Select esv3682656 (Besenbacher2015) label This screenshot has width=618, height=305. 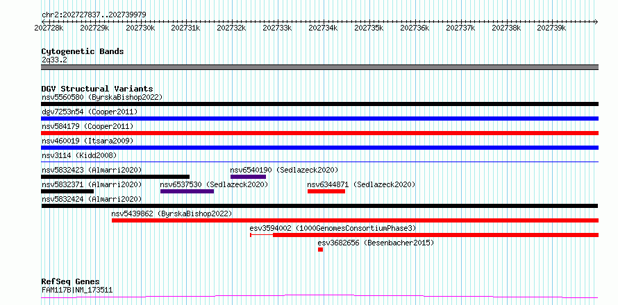tap(376, 243)
